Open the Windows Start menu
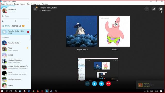The width and height of the screenshot is (165, 93). (x=2, y=91)
